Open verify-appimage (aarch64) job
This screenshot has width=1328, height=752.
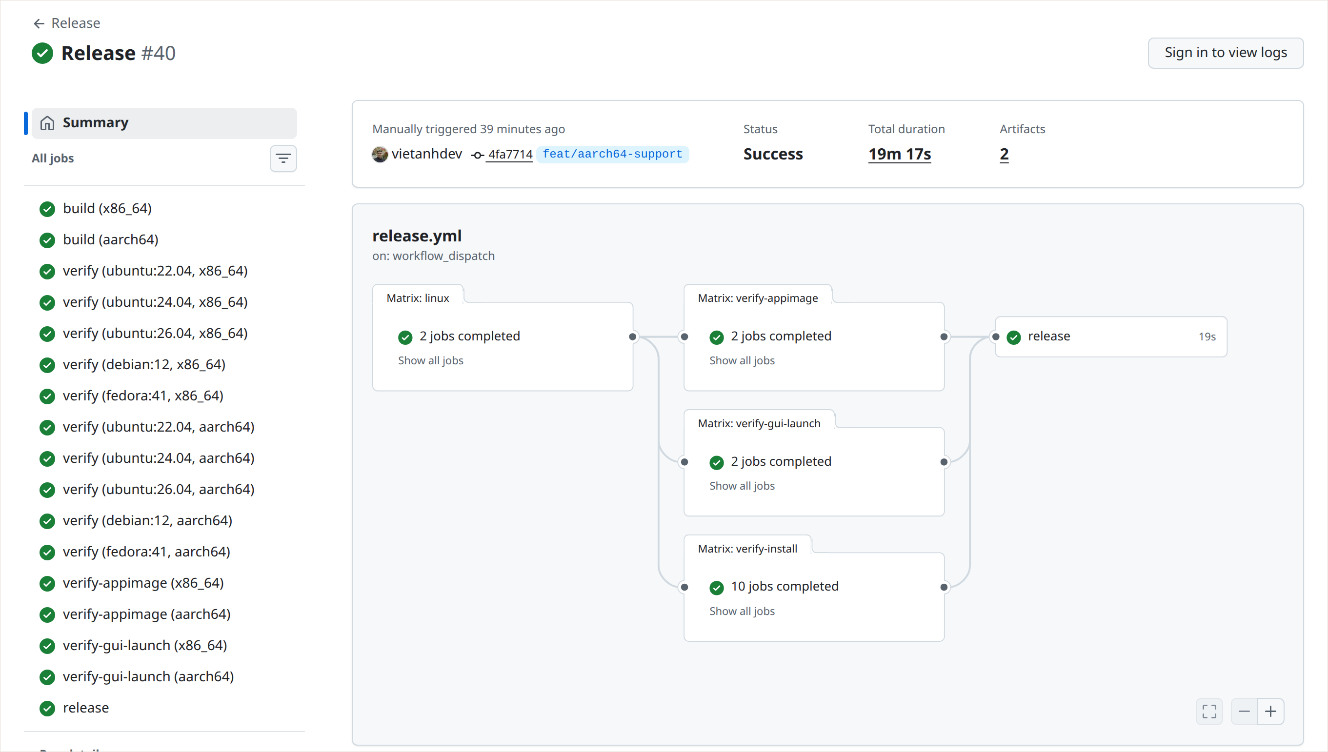pos(164,614)
